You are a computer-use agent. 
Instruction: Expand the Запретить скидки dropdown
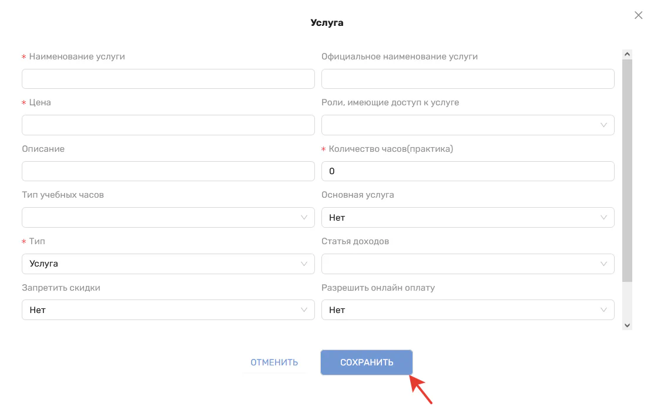pos(168,310)
